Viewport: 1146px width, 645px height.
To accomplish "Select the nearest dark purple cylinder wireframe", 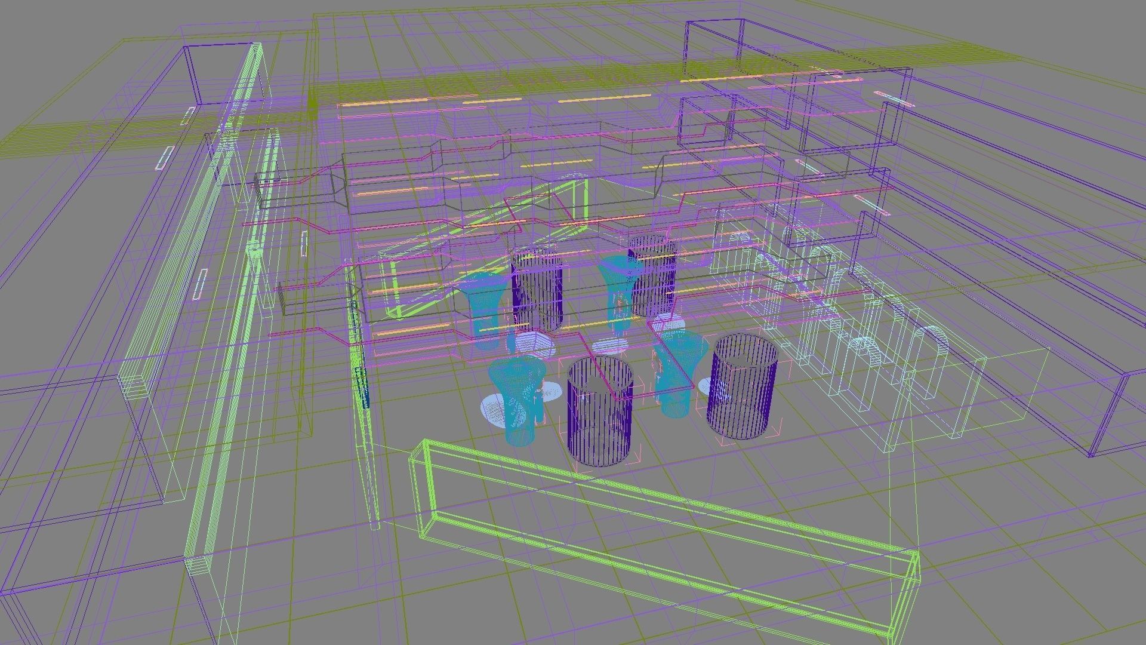I will (599, 410).
